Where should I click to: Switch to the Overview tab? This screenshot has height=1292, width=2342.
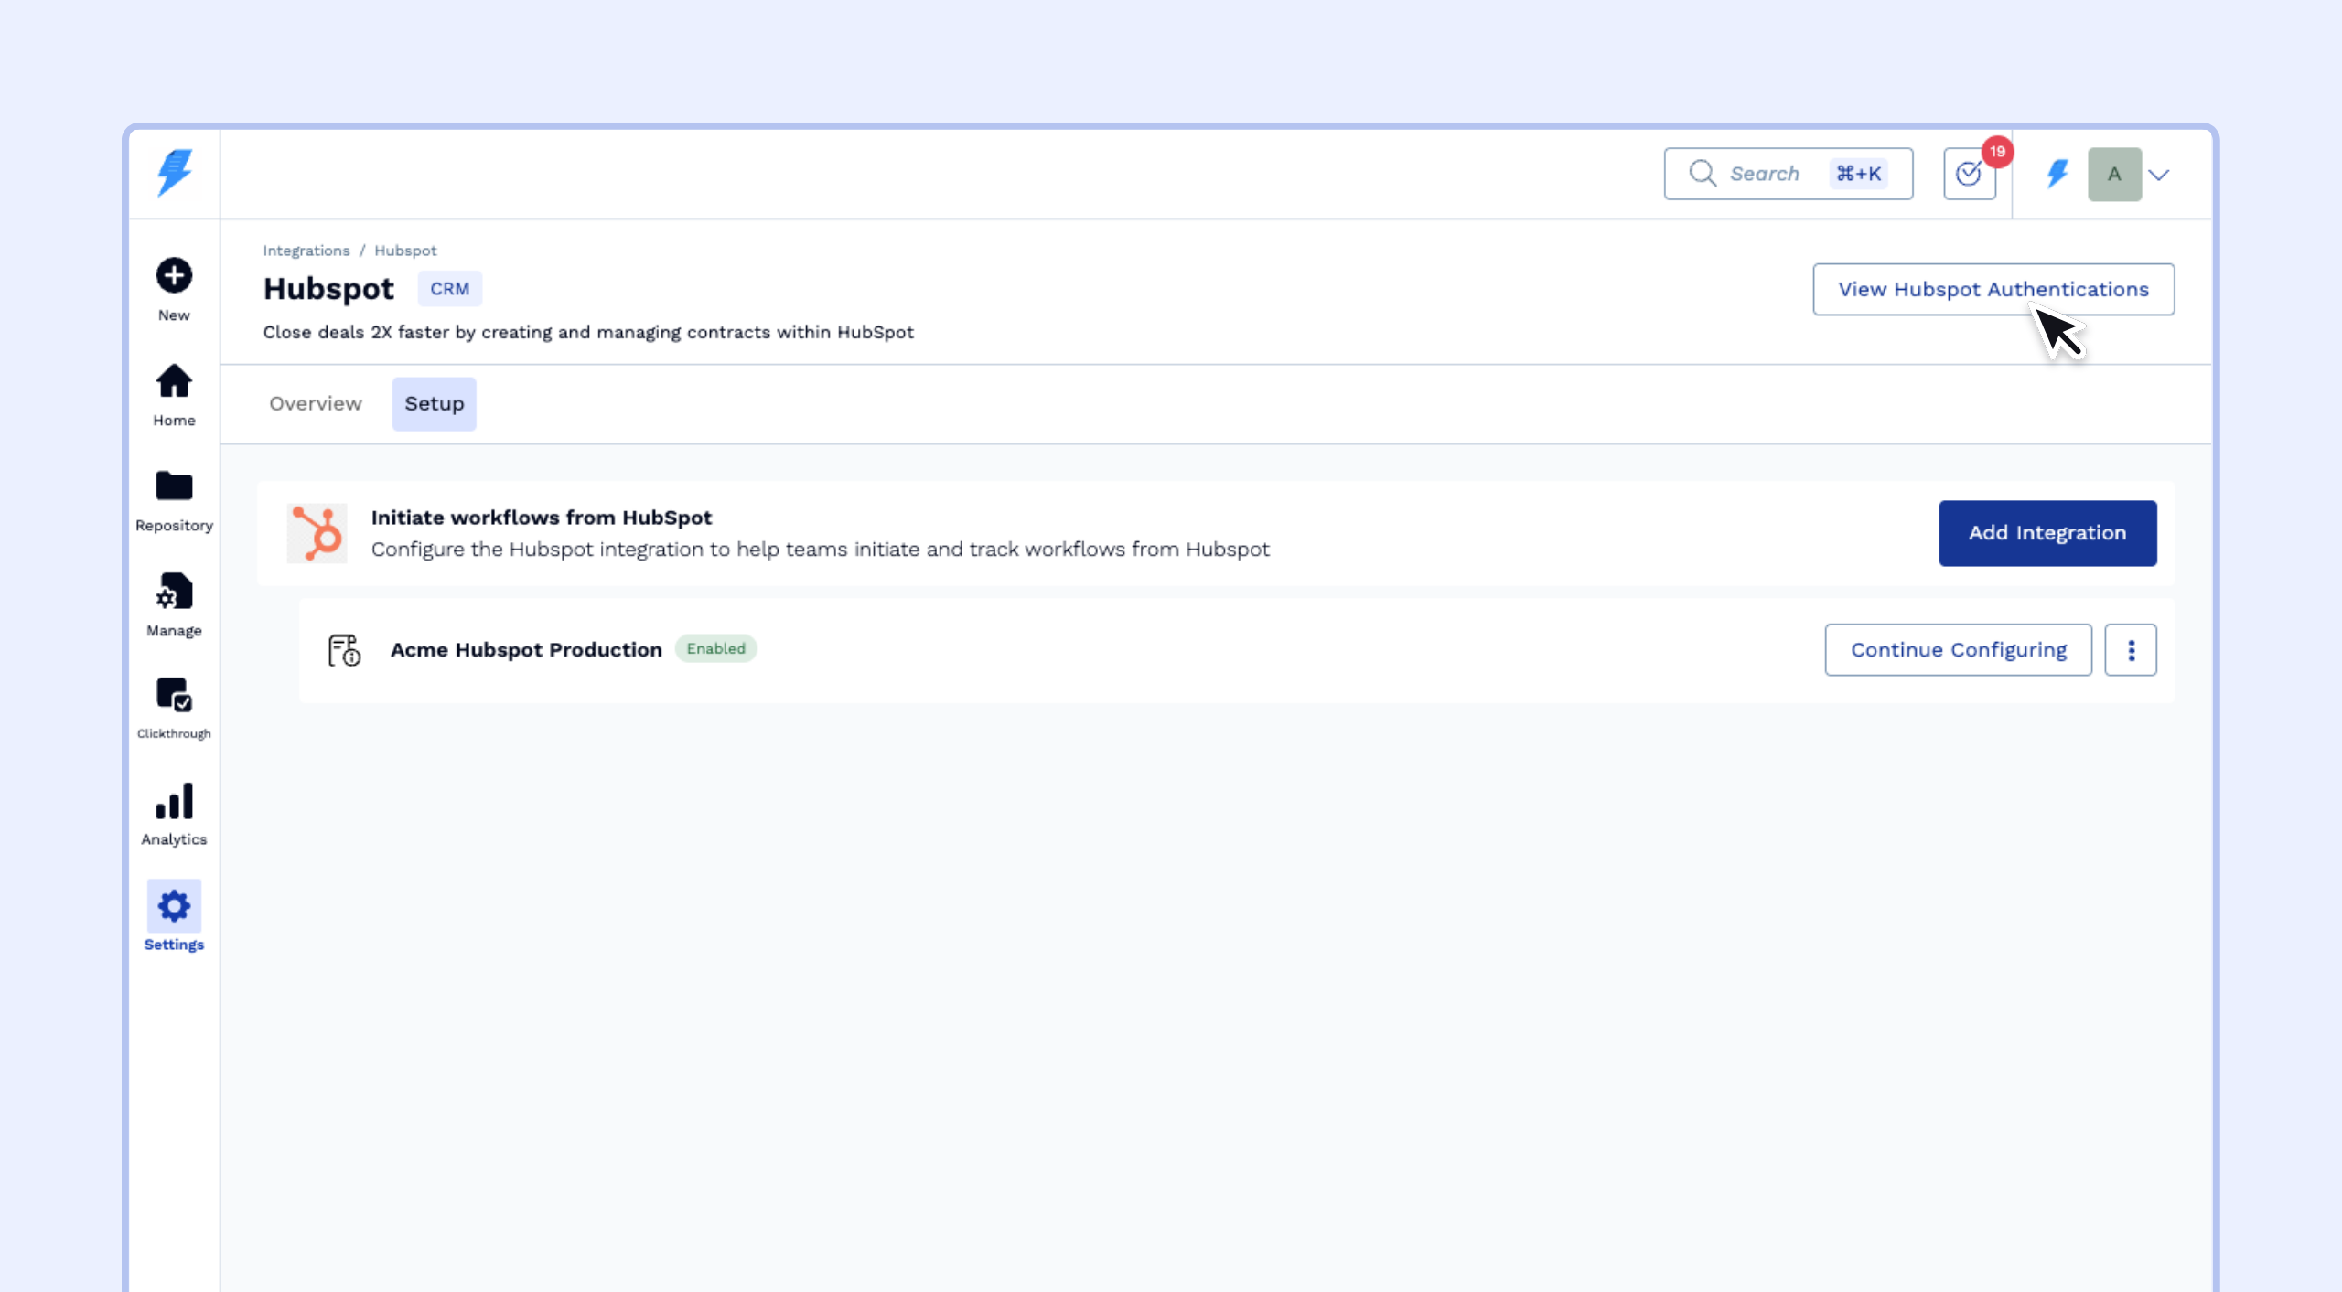coord(316,404)
